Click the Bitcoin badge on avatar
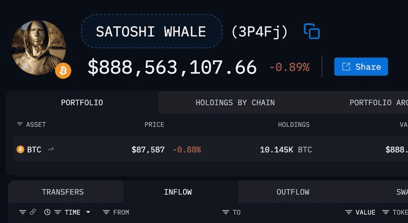 (x=63, y=71)
